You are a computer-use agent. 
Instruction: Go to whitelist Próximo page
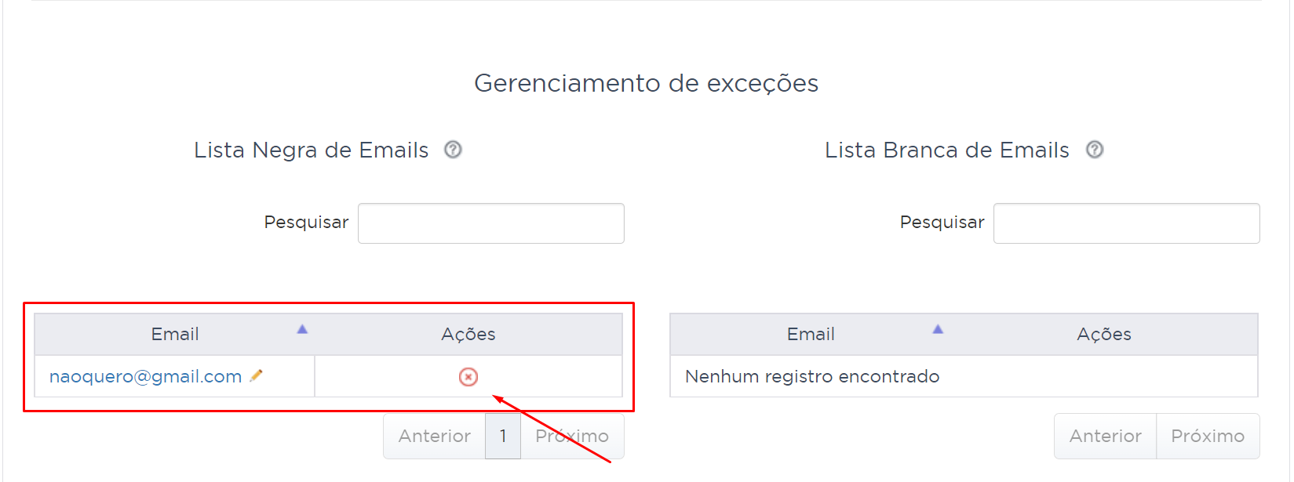coord(1208,436)
